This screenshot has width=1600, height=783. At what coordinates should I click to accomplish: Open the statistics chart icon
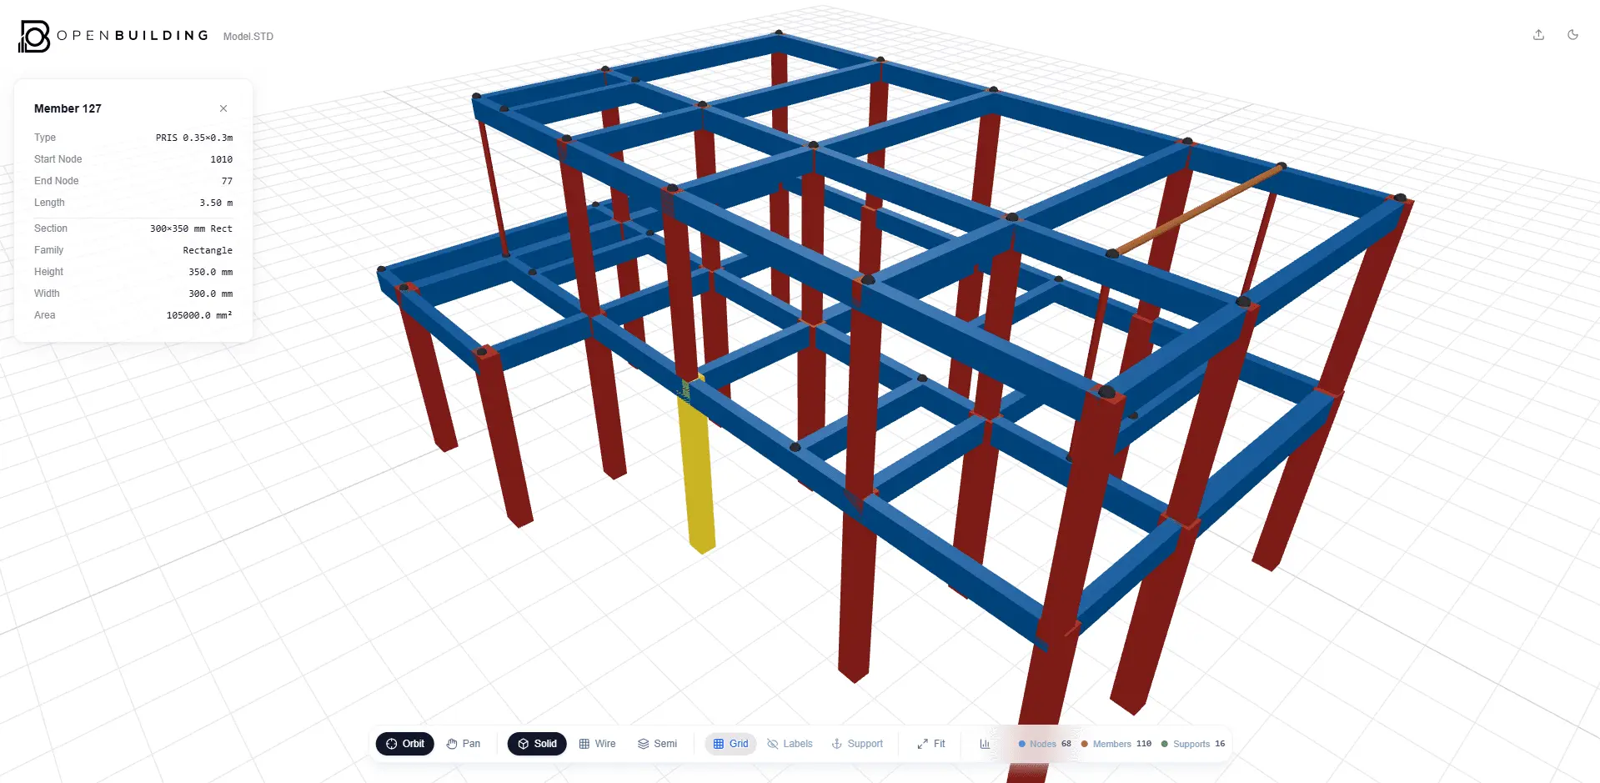pos(985,744)
